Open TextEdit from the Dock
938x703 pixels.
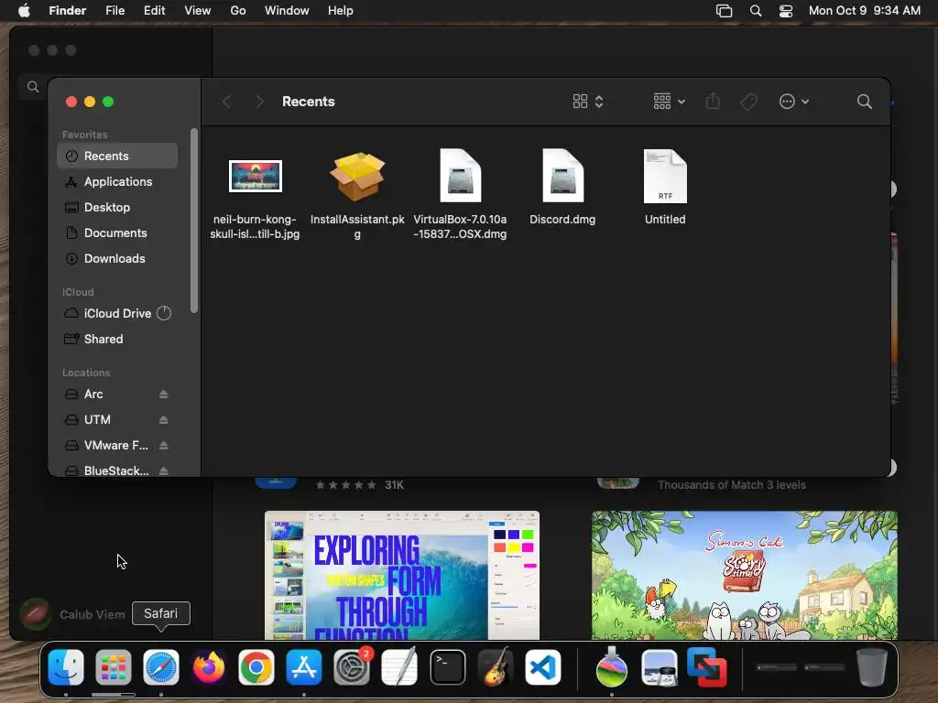pos(399,667)
